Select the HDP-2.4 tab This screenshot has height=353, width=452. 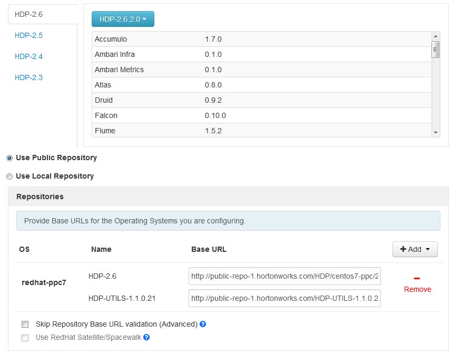click(29, 56)
